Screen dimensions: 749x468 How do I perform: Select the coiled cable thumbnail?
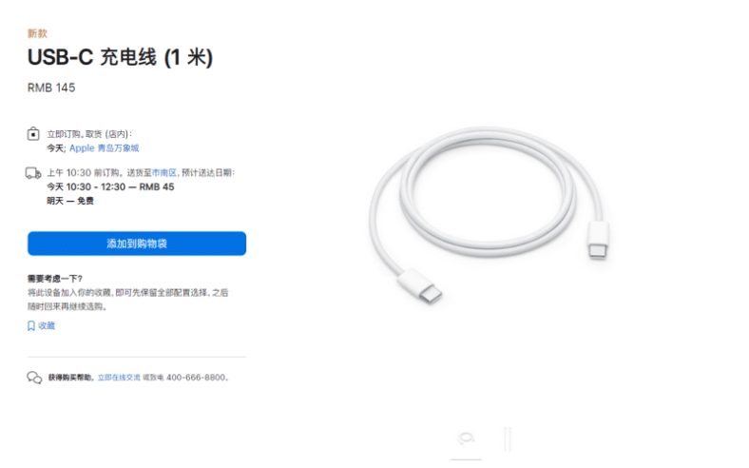coord(466,439)
